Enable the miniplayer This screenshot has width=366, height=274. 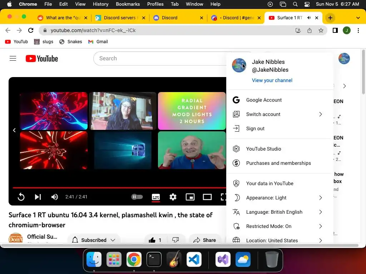[190, 197]
